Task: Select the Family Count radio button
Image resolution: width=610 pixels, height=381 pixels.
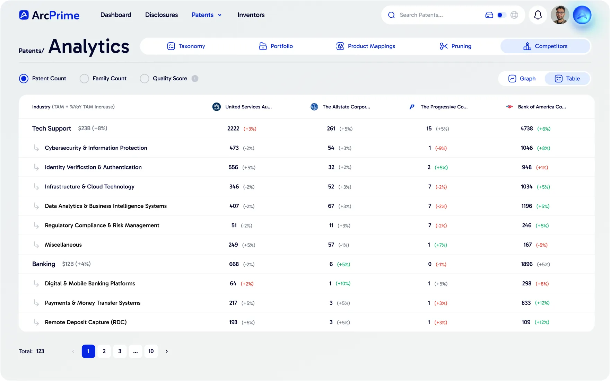Action: click(84, 79)
